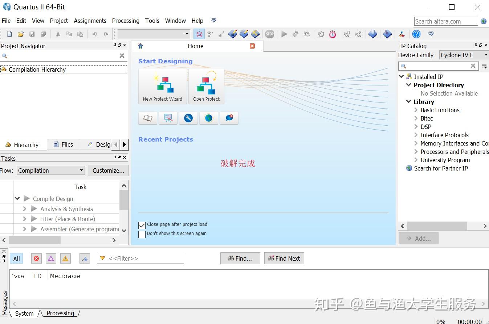Start compilation with the play toolbar icon
The image size is (489, 324).
coord(285,34)
